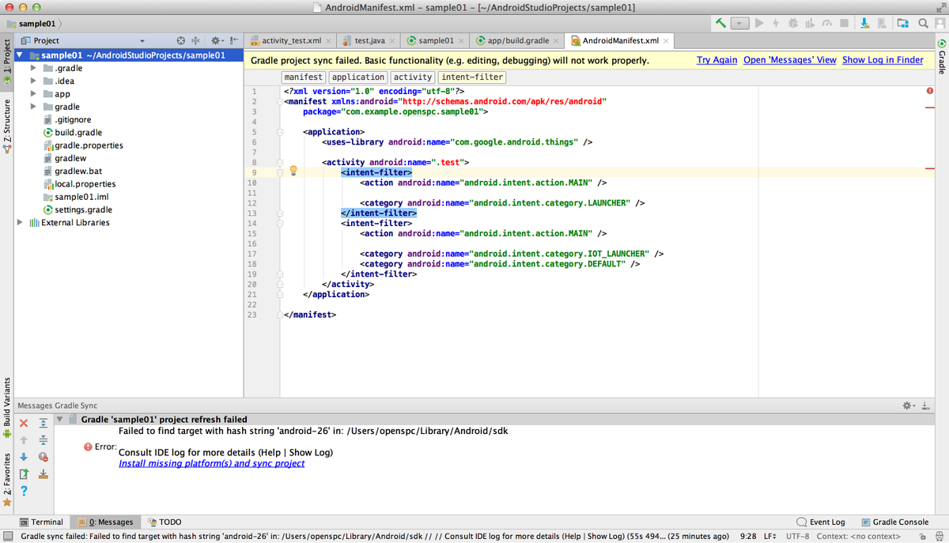This screenshot has width=949, height=543.
Task: Click the application breadcrumb
Action: coord(357,77)
